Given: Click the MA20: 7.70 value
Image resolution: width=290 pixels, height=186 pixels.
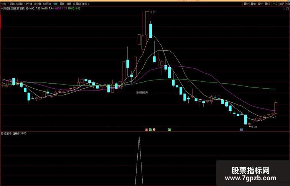Looking at the screenshot, I should pyautogui.click(x=61, y=8).
